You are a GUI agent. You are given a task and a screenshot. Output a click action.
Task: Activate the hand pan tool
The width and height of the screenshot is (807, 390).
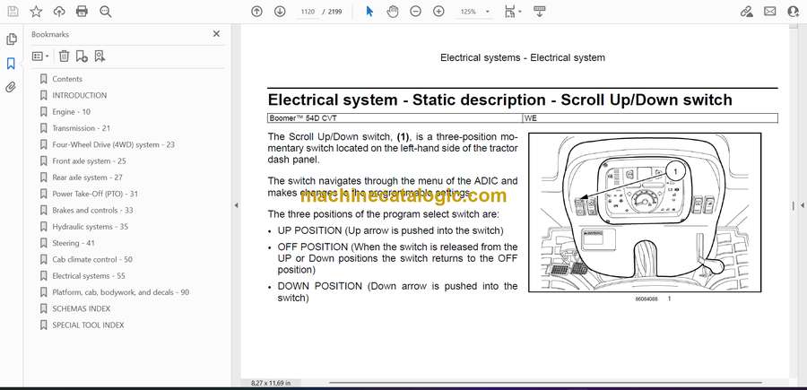point(392,12)
